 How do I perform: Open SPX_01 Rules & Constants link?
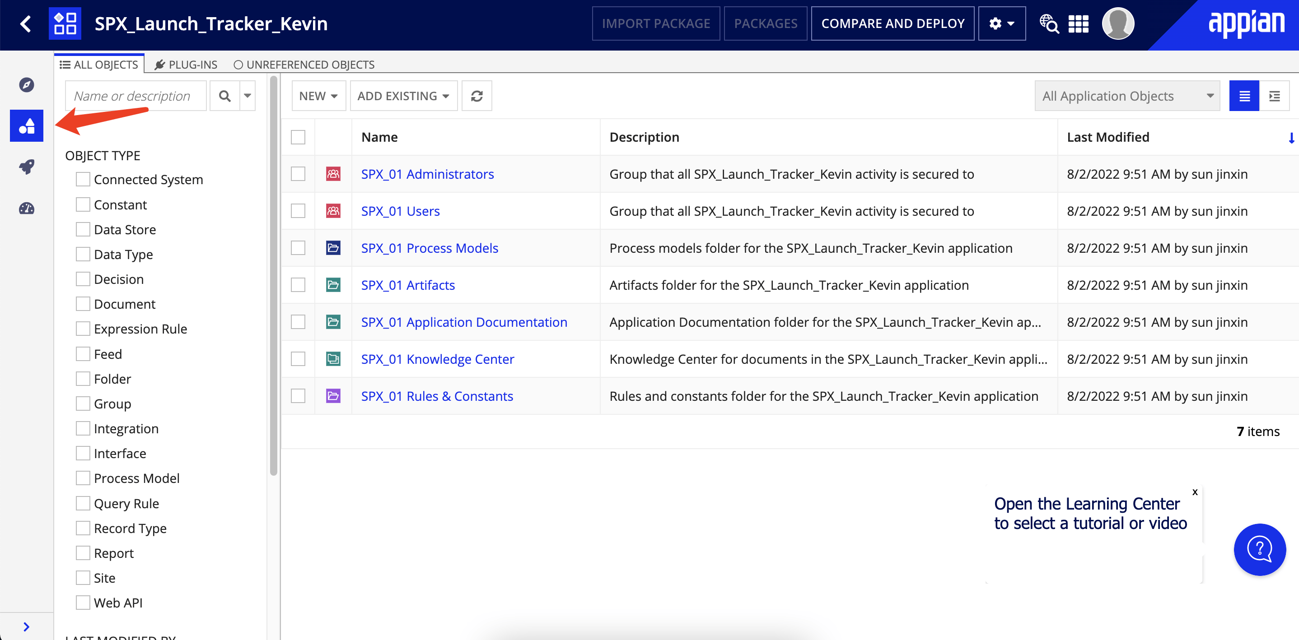437,396
